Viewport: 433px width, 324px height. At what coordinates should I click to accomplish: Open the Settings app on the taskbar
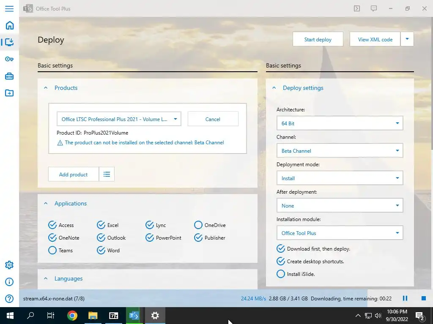[155, 316]
